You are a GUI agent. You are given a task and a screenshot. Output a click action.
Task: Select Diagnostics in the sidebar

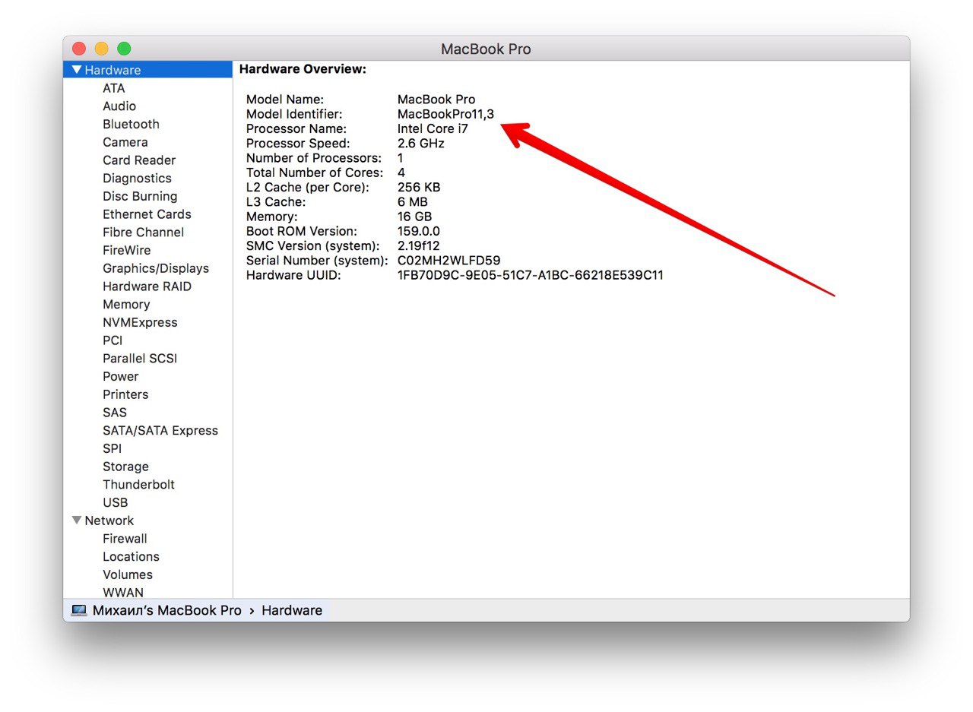pos(137,179)
